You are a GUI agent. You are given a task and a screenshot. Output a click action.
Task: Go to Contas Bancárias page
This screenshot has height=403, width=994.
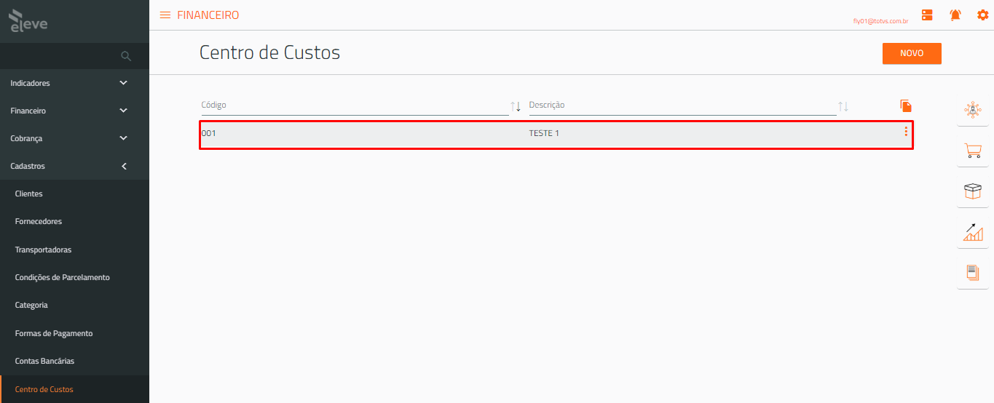(44, 361)
